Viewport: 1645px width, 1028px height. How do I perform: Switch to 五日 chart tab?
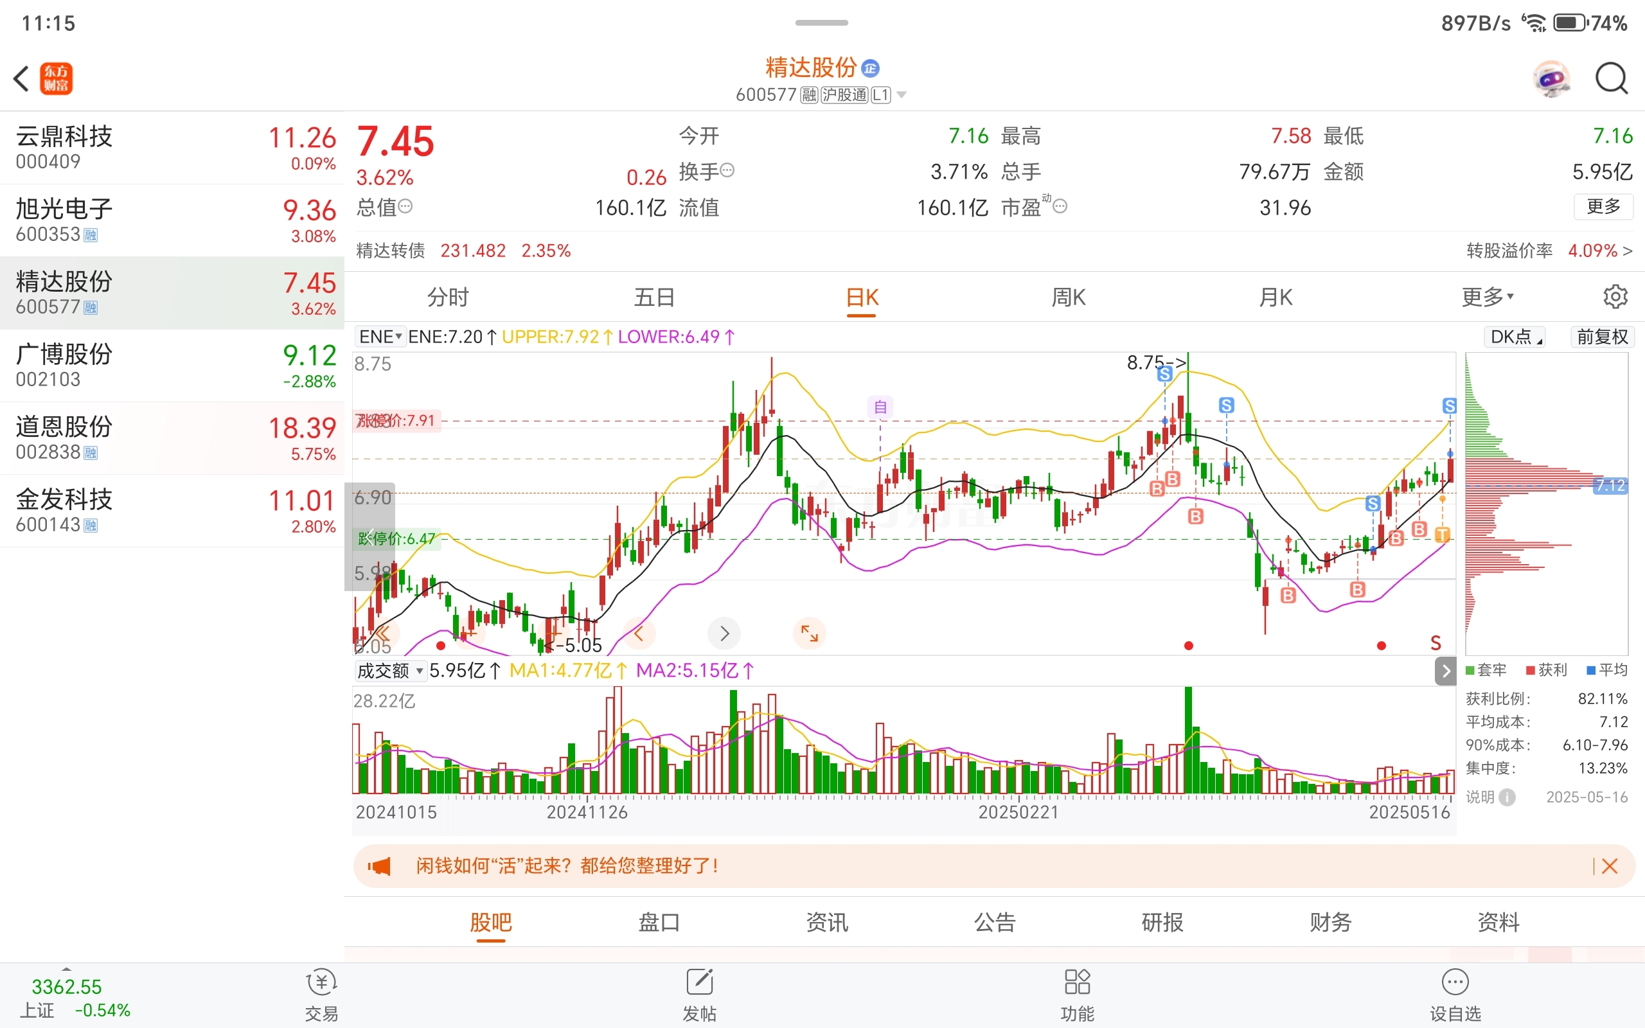tap(654, 297)
